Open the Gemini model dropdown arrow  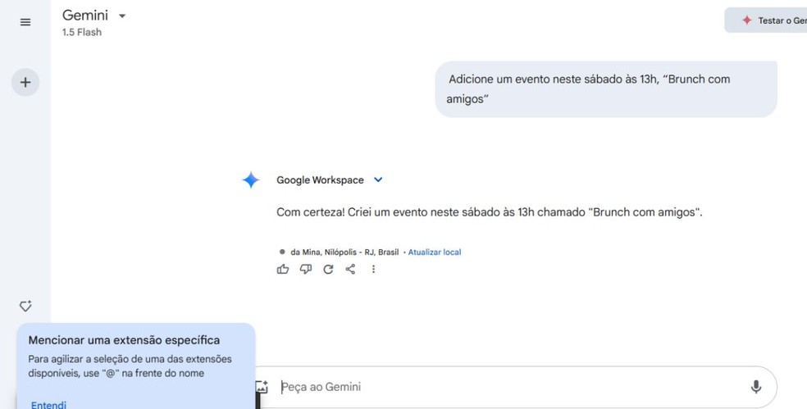tap(122, 16)
